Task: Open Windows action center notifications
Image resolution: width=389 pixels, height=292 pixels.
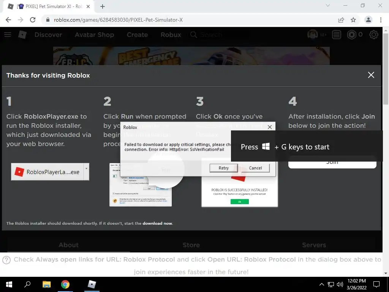Action: tap(376, 284)
